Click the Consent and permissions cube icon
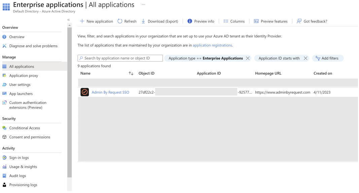The height and width of the screenshot is (193, 359). click(x=4, y=137)
